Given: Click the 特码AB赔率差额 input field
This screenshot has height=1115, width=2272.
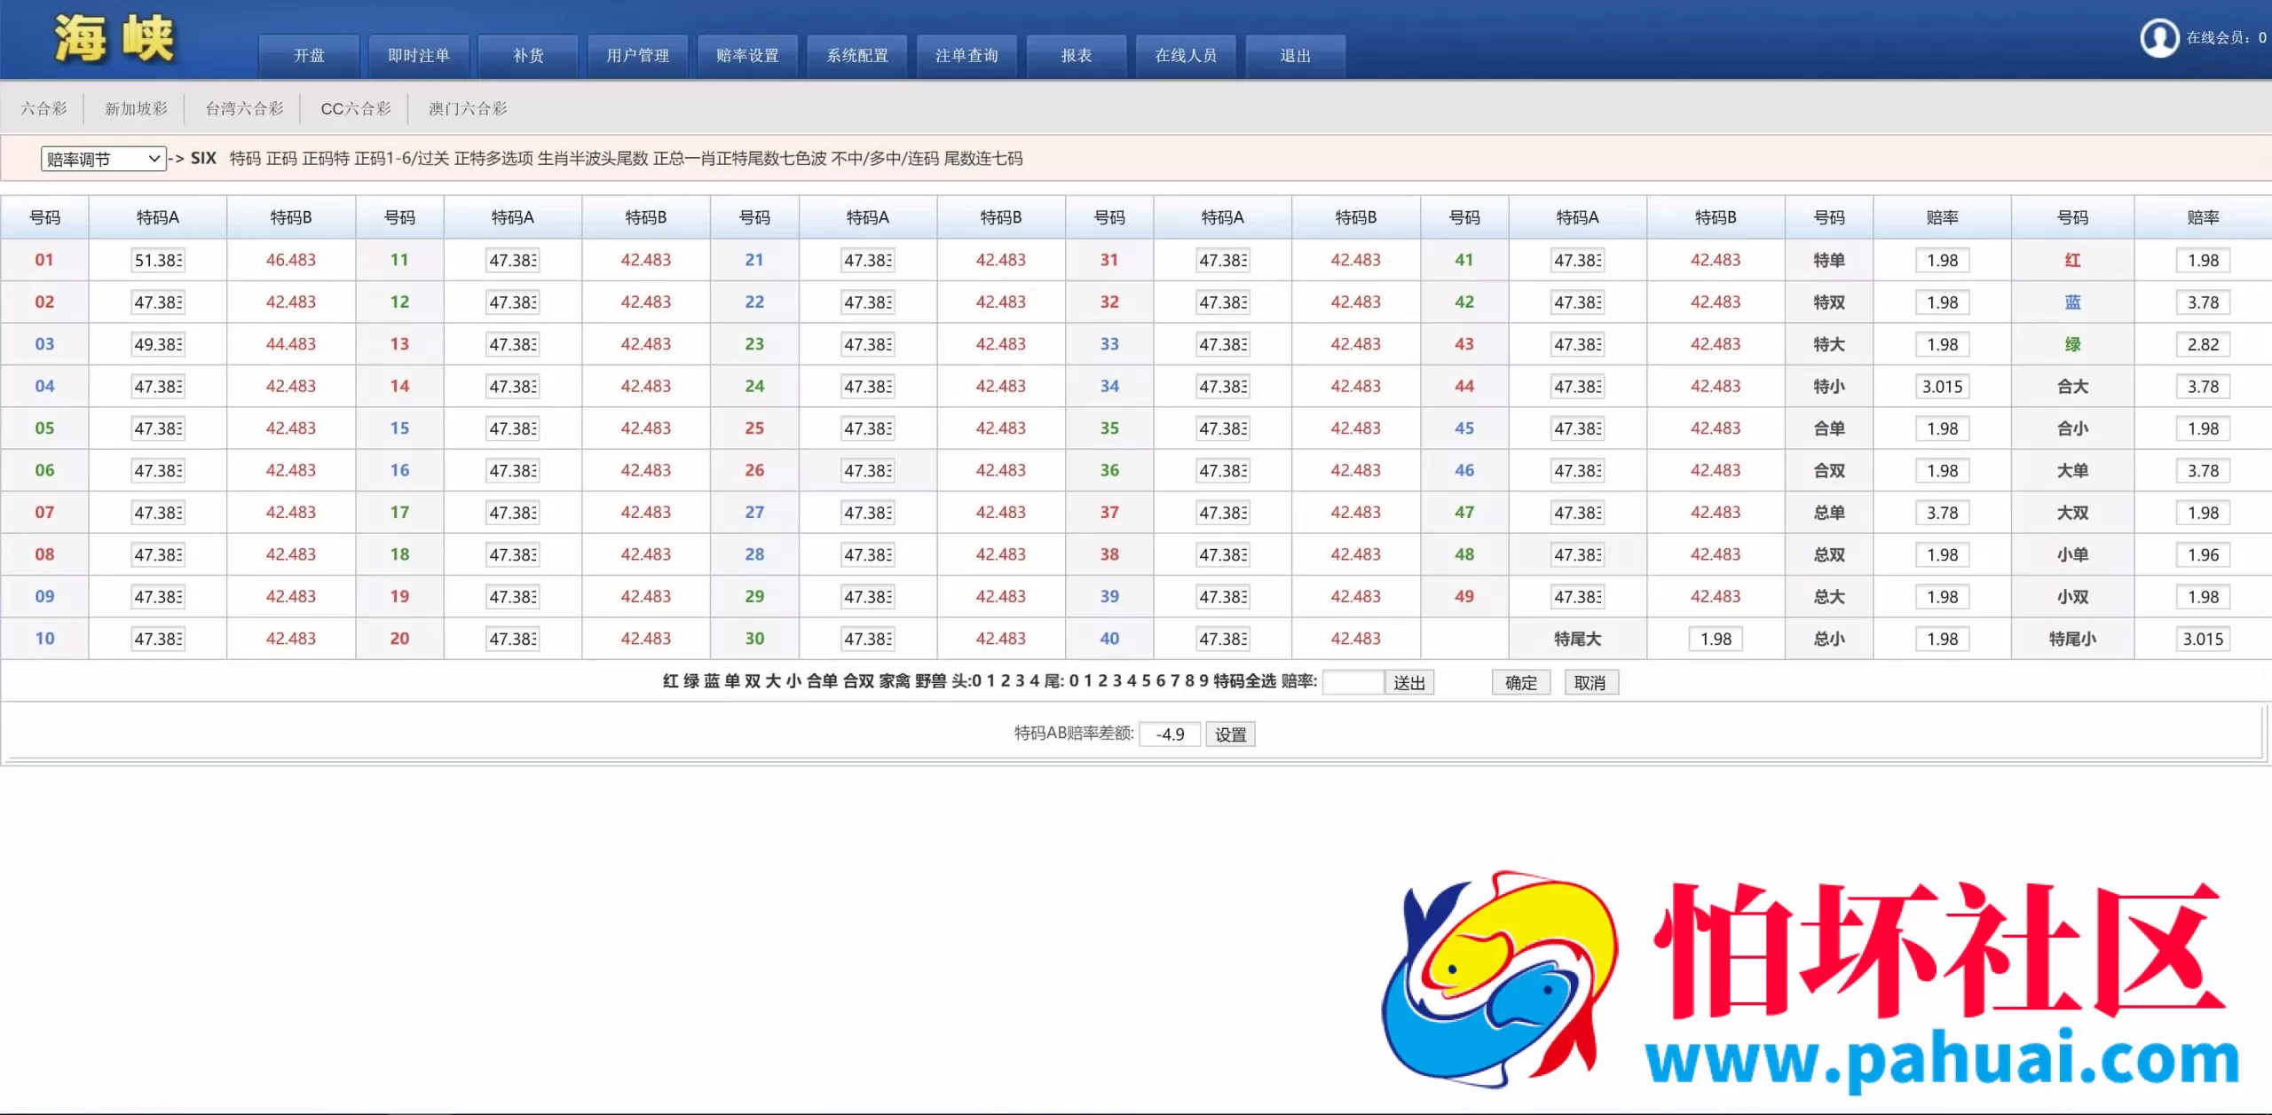Looking at the screenshot, I should (x=1169, y=734).
